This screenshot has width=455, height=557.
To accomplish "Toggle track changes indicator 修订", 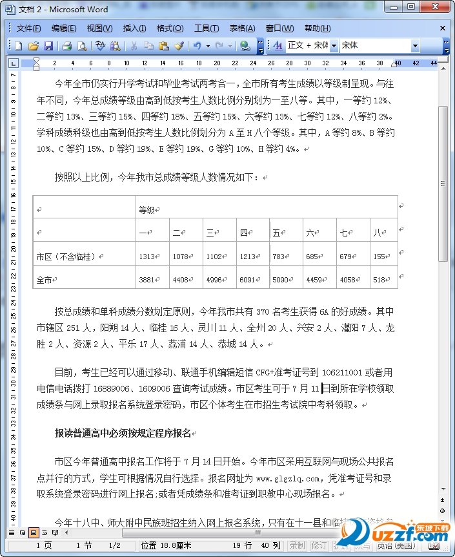I will 319,545.
